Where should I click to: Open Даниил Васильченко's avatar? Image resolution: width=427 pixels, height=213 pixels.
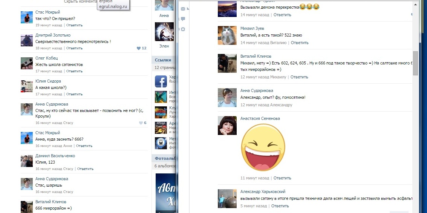point(27,161)
